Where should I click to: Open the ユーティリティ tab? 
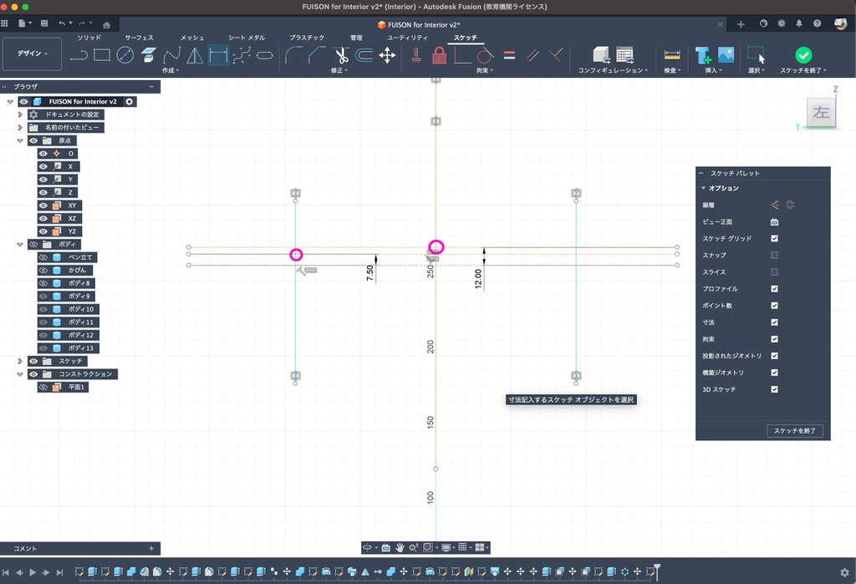[x=407, y=38]
